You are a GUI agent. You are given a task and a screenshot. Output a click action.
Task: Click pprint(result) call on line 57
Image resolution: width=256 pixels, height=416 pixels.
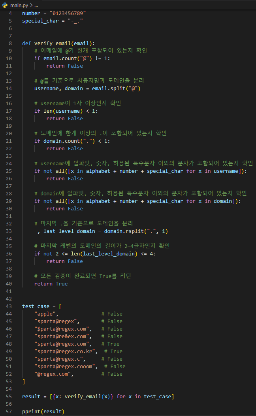point(43,412)
